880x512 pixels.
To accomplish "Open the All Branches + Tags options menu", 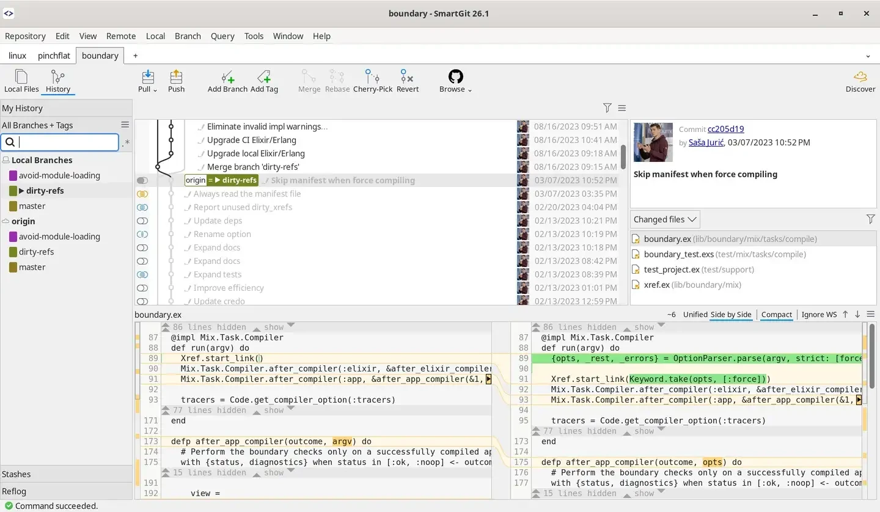I will click(x=125, y=125).
